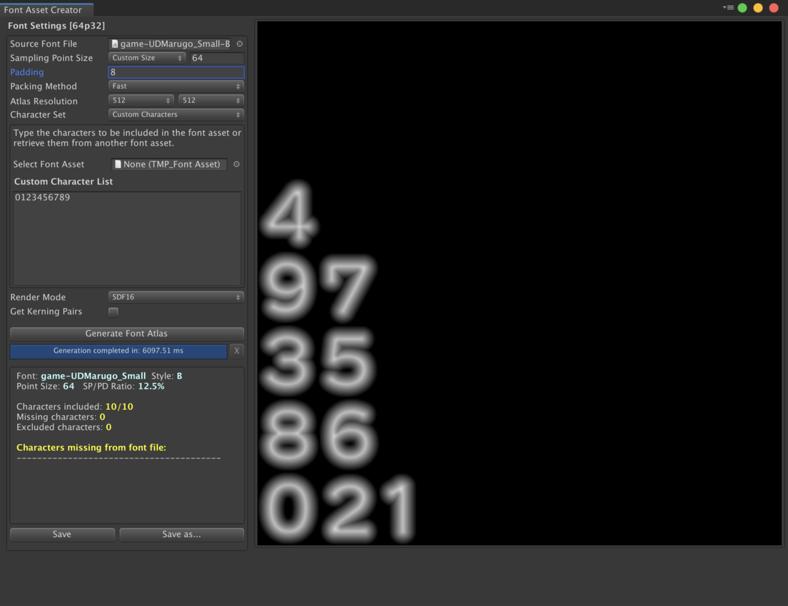This screenshot has height=606, width=788.
Task: Click Characters missing from font file heading
Action: pyautogui.click(x=91, y=448)
